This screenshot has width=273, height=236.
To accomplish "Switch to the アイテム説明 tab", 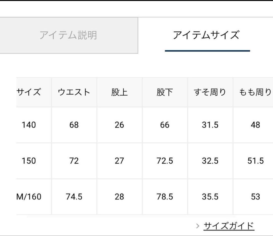I will pyautogui.click(x=68, y=35).
